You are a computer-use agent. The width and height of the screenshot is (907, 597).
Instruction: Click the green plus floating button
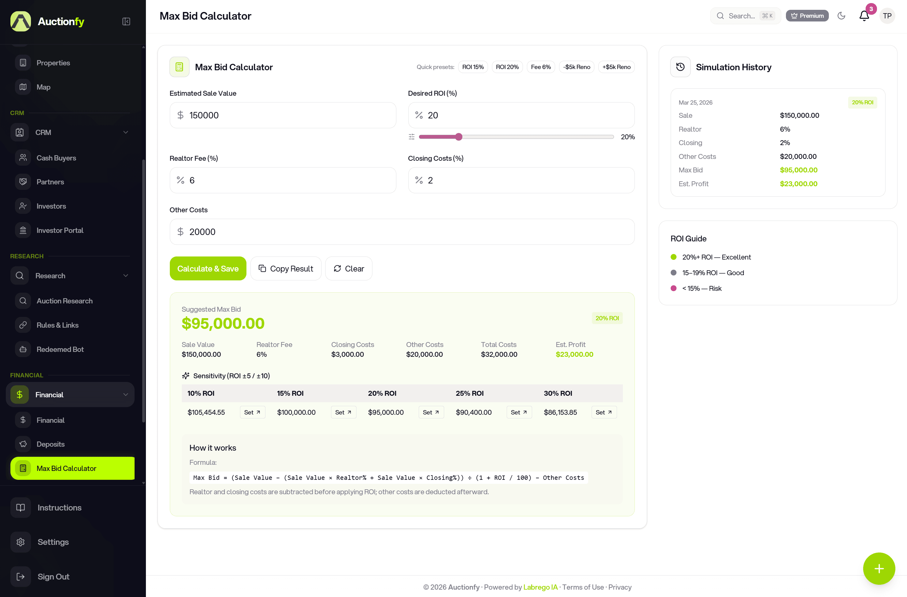tap(879, 568)
